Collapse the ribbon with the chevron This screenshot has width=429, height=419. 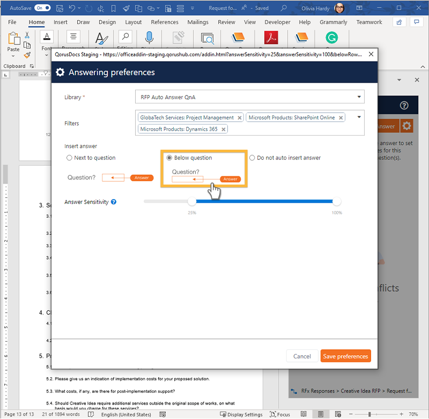tap(423, 67)
